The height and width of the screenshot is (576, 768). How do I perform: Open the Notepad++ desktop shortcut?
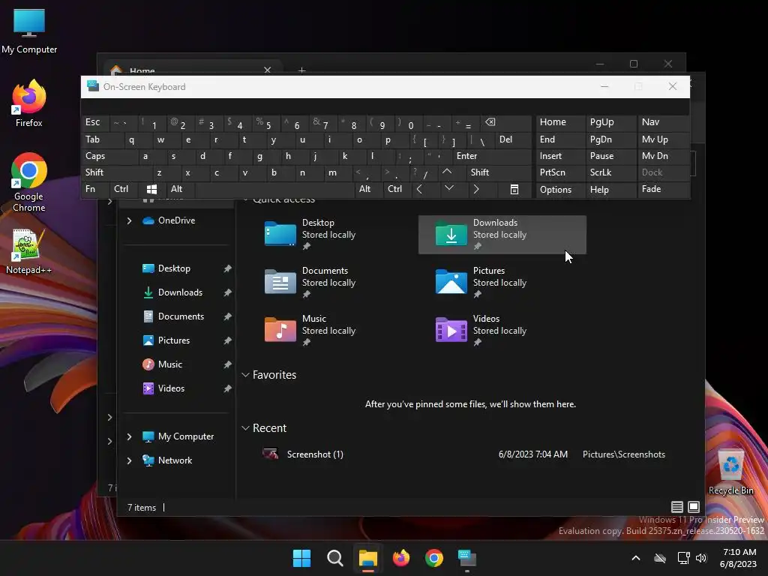[x=29, y=252]
